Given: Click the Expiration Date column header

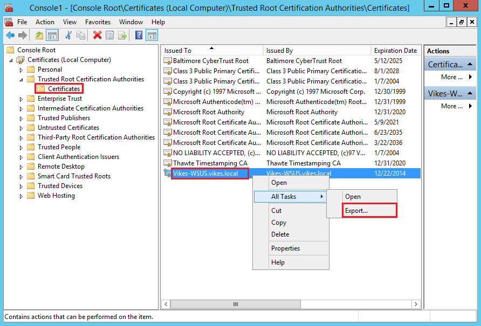Looking at the screenshot, I should [395, 51].
